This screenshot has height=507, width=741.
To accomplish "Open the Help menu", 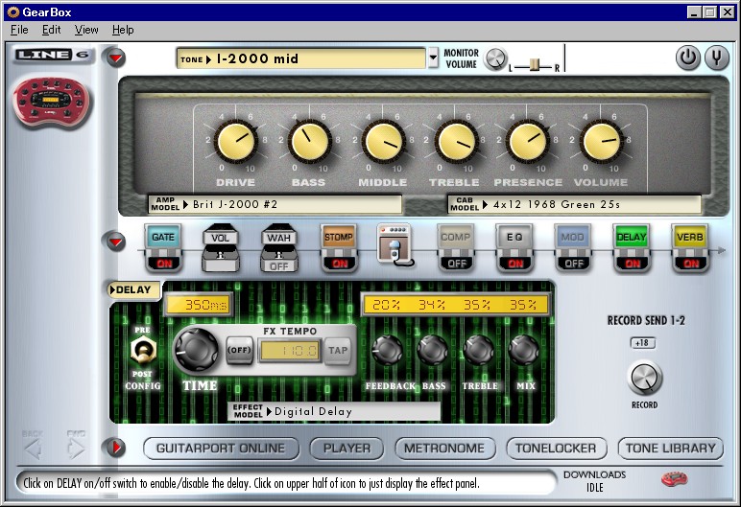I will pos(123,30).
